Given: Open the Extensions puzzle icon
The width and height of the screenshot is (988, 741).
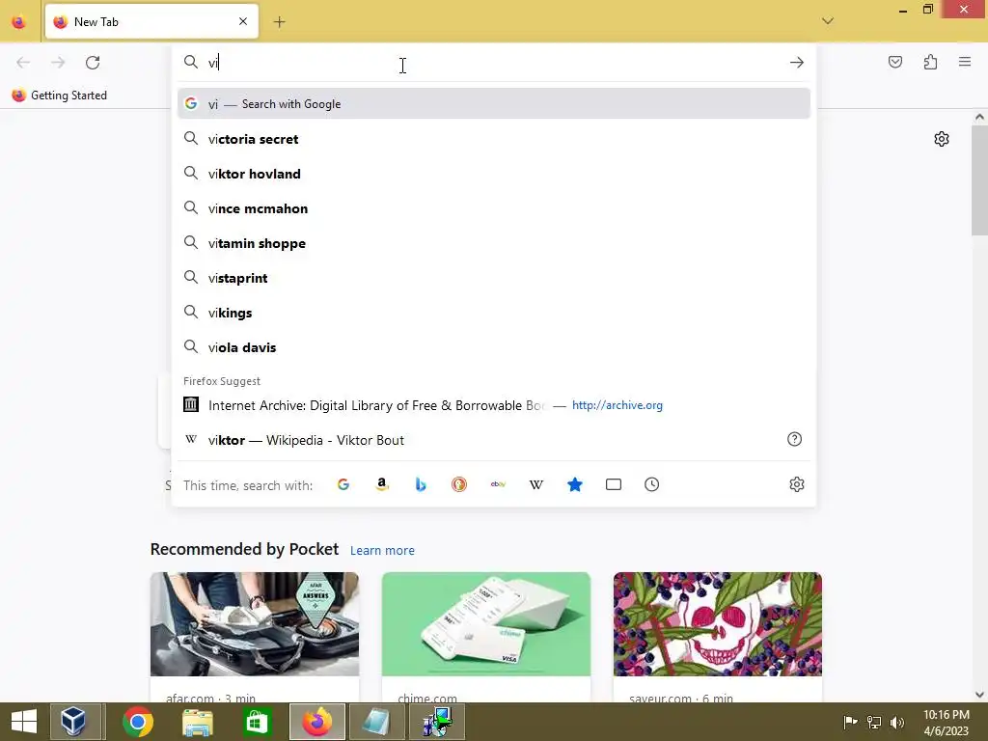Looking at the screenshot, I should coord(930,62).
